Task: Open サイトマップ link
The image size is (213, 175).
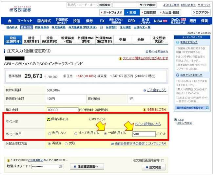Action: [x=204, y=5]
